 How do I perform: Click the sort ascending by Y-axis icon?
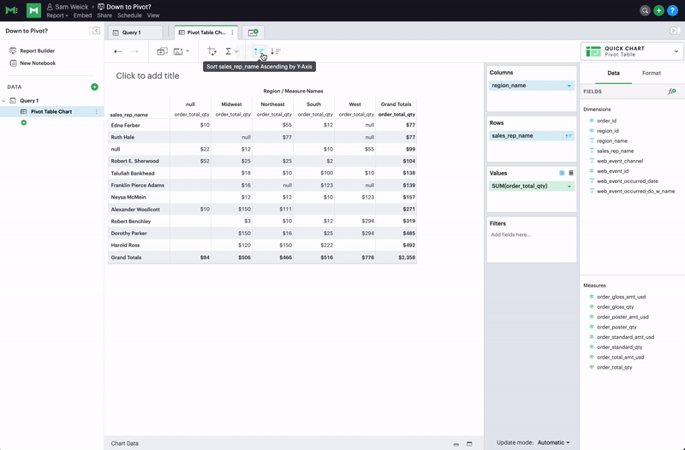258,51
